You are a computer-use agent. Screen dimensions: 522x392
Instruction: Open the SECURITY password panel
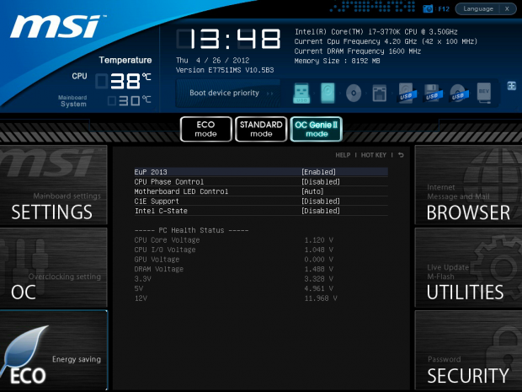(x=468, y=351)
